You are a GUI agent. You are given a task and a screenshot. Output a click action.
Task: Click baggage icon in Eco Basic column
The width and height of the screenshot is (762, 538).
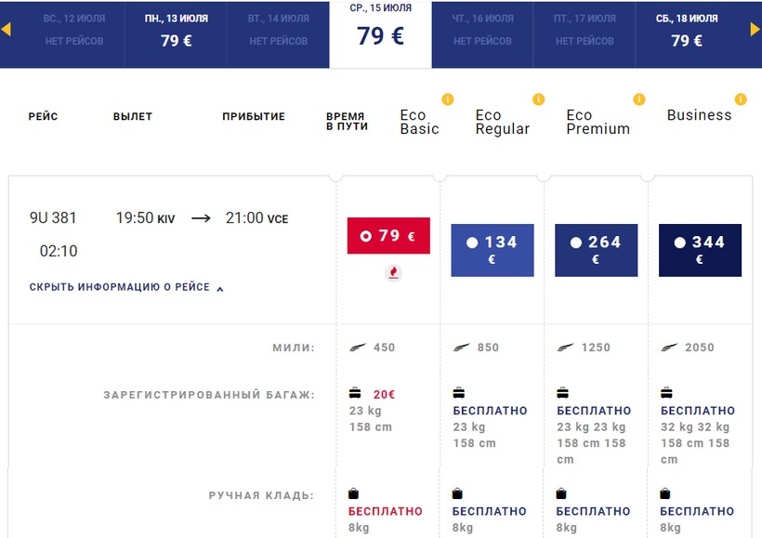pyautogui.click(x=354, y=393)
